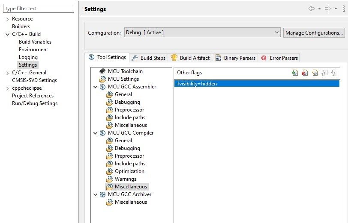Click the Move Up arrow icon
This screenshot has width=348, height=223.
pos(324,73)
